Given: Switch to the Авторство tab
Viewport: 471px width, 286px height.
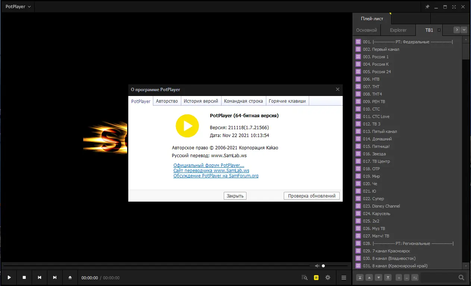Looking at the screenshot, I should [167, 101].
